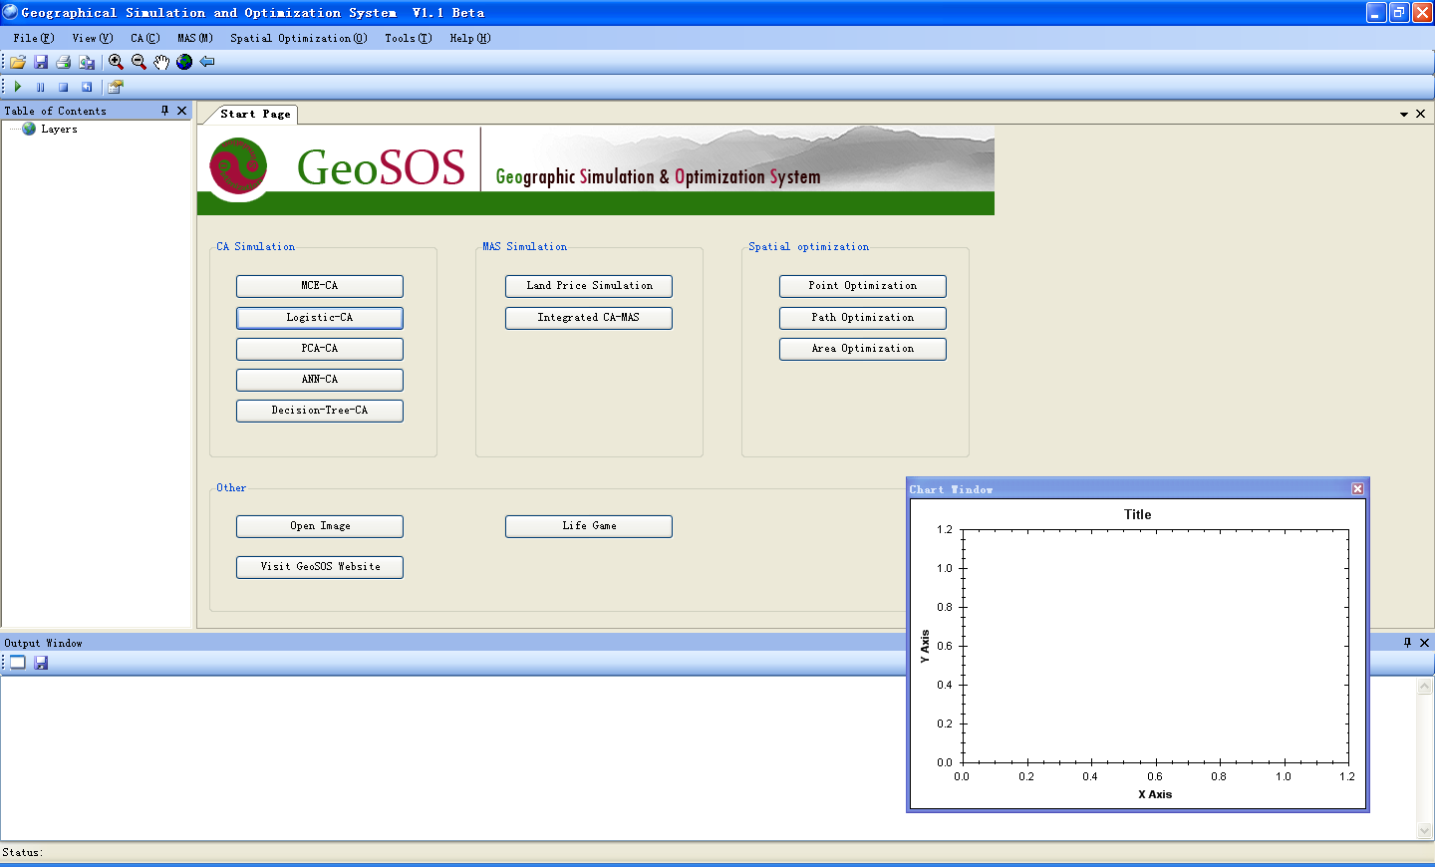Viewport: 1435px width, 867px height.
Task: Click the Output Window scroll down arrow
Action: click(1425, 830)
